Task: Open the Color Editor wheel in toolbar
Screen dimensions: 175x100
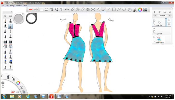Action: [140, 10]
